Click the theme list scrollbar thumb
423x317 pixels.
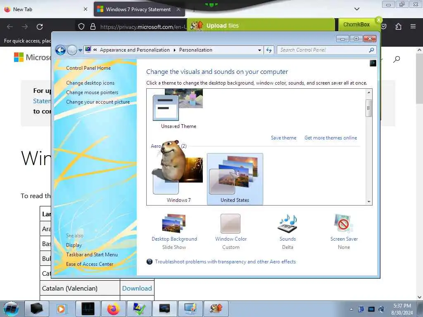(369, 108)
